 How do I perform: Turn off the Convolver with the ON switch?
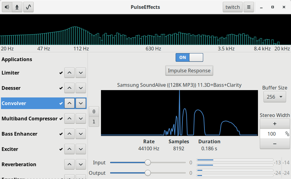point(189,57)
